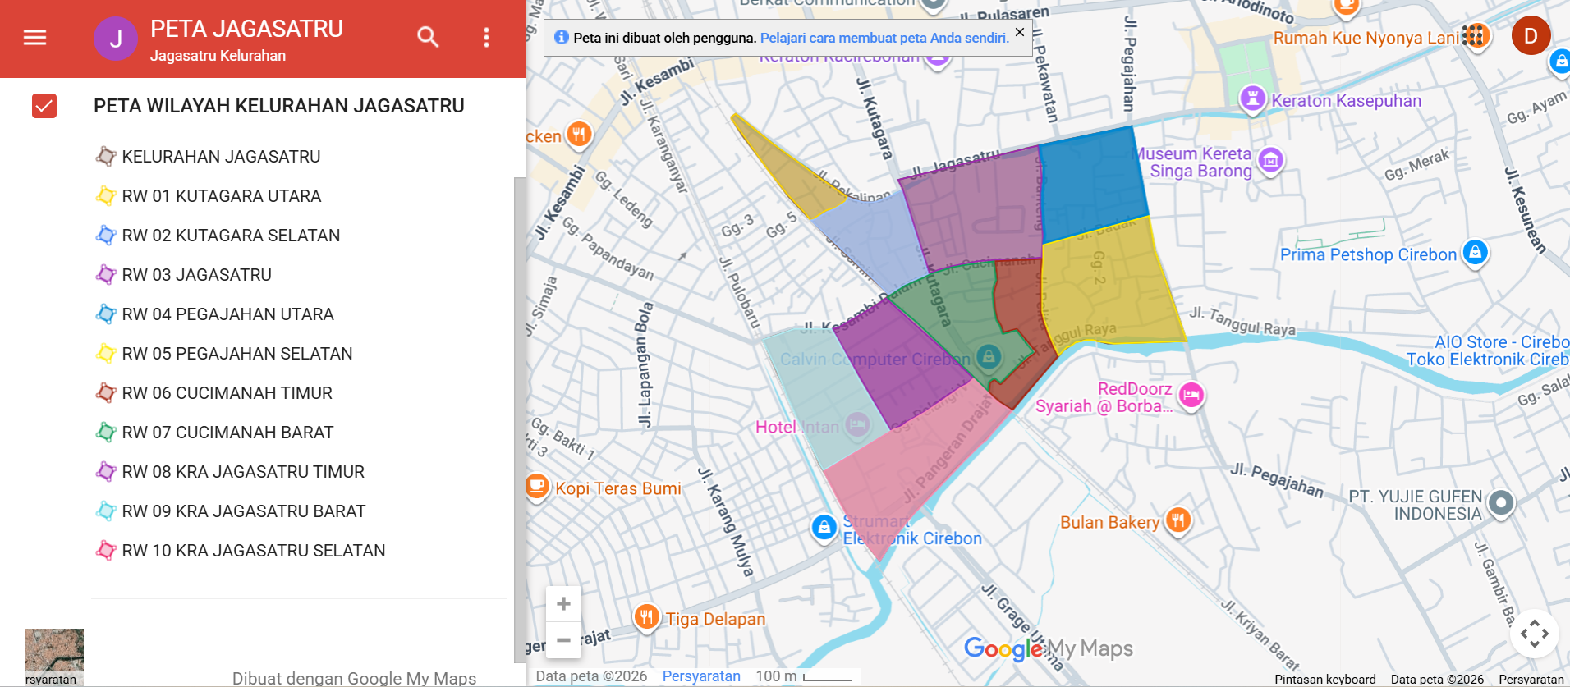Click the Keraton Kasepuhan marker
The height and width of the screenshot is (687, 1570).
(1252, 100)
